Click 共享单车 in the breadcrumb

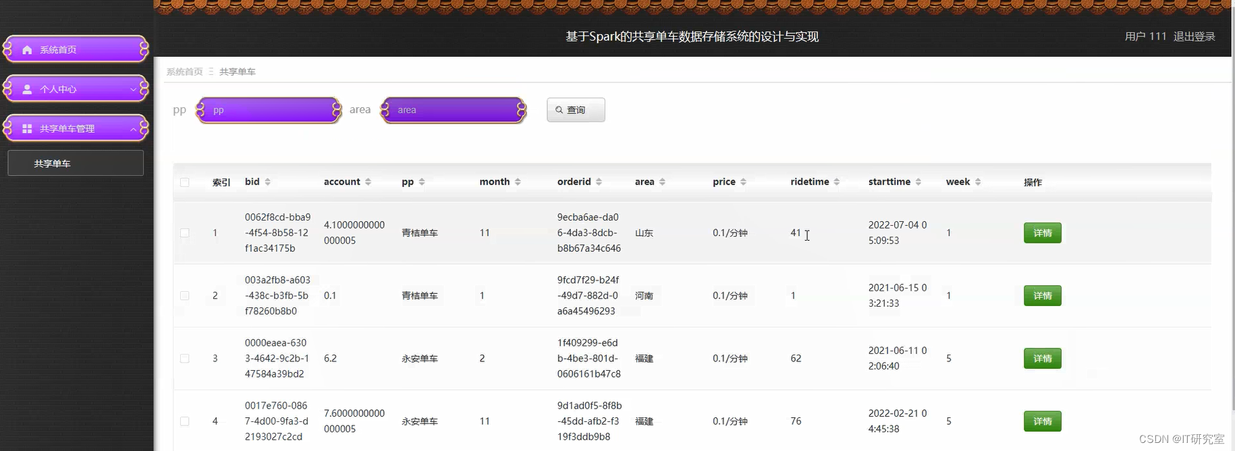(238, 71)
